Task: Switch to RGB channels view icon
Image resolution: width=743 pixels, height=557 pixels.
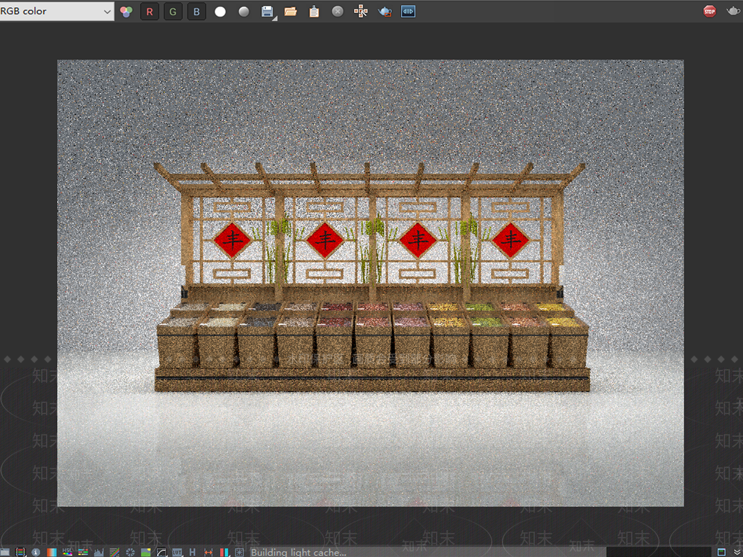Action: point(126,12)
